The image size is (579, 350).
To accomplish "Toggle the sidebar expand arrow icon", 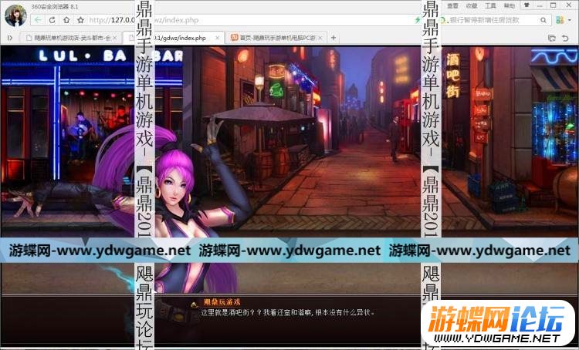I will click(10, 38).
